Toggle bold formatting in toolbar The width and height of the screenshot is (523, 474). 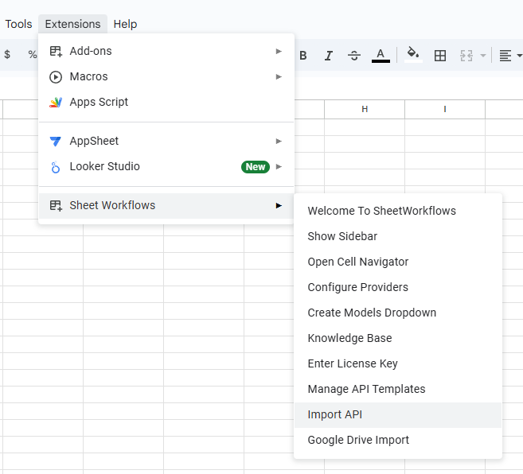(x=302, y=55)
